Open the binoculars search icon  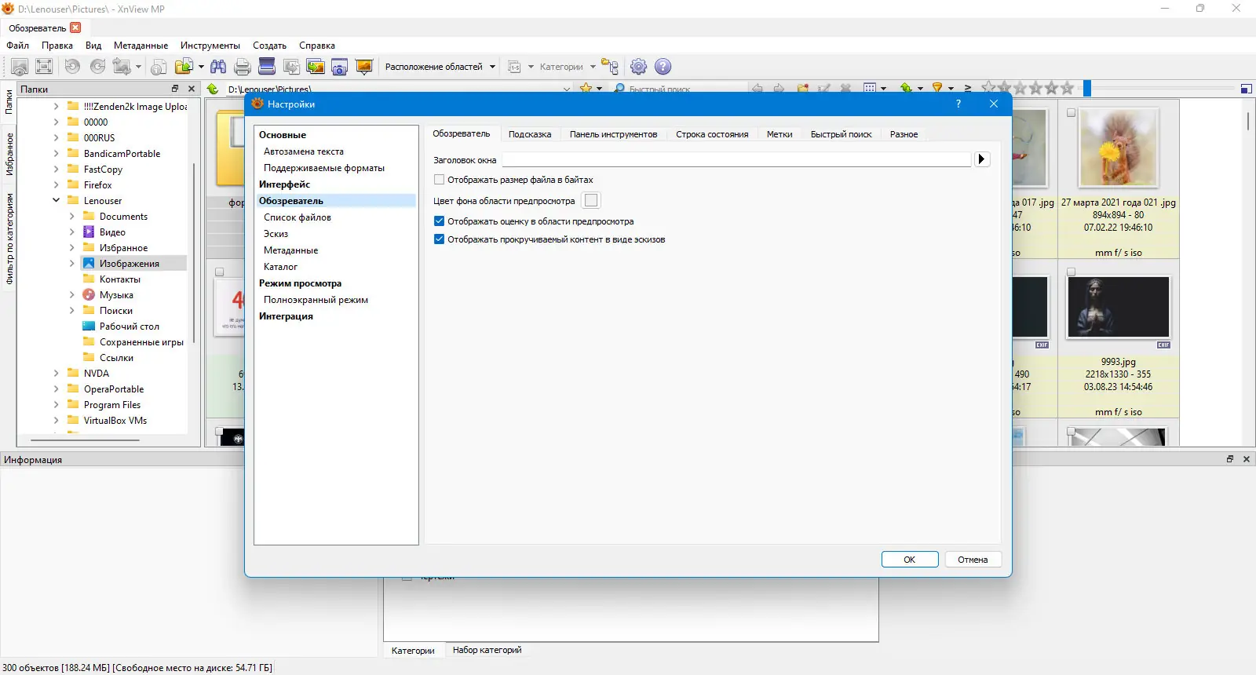click(x=218, y=67)
